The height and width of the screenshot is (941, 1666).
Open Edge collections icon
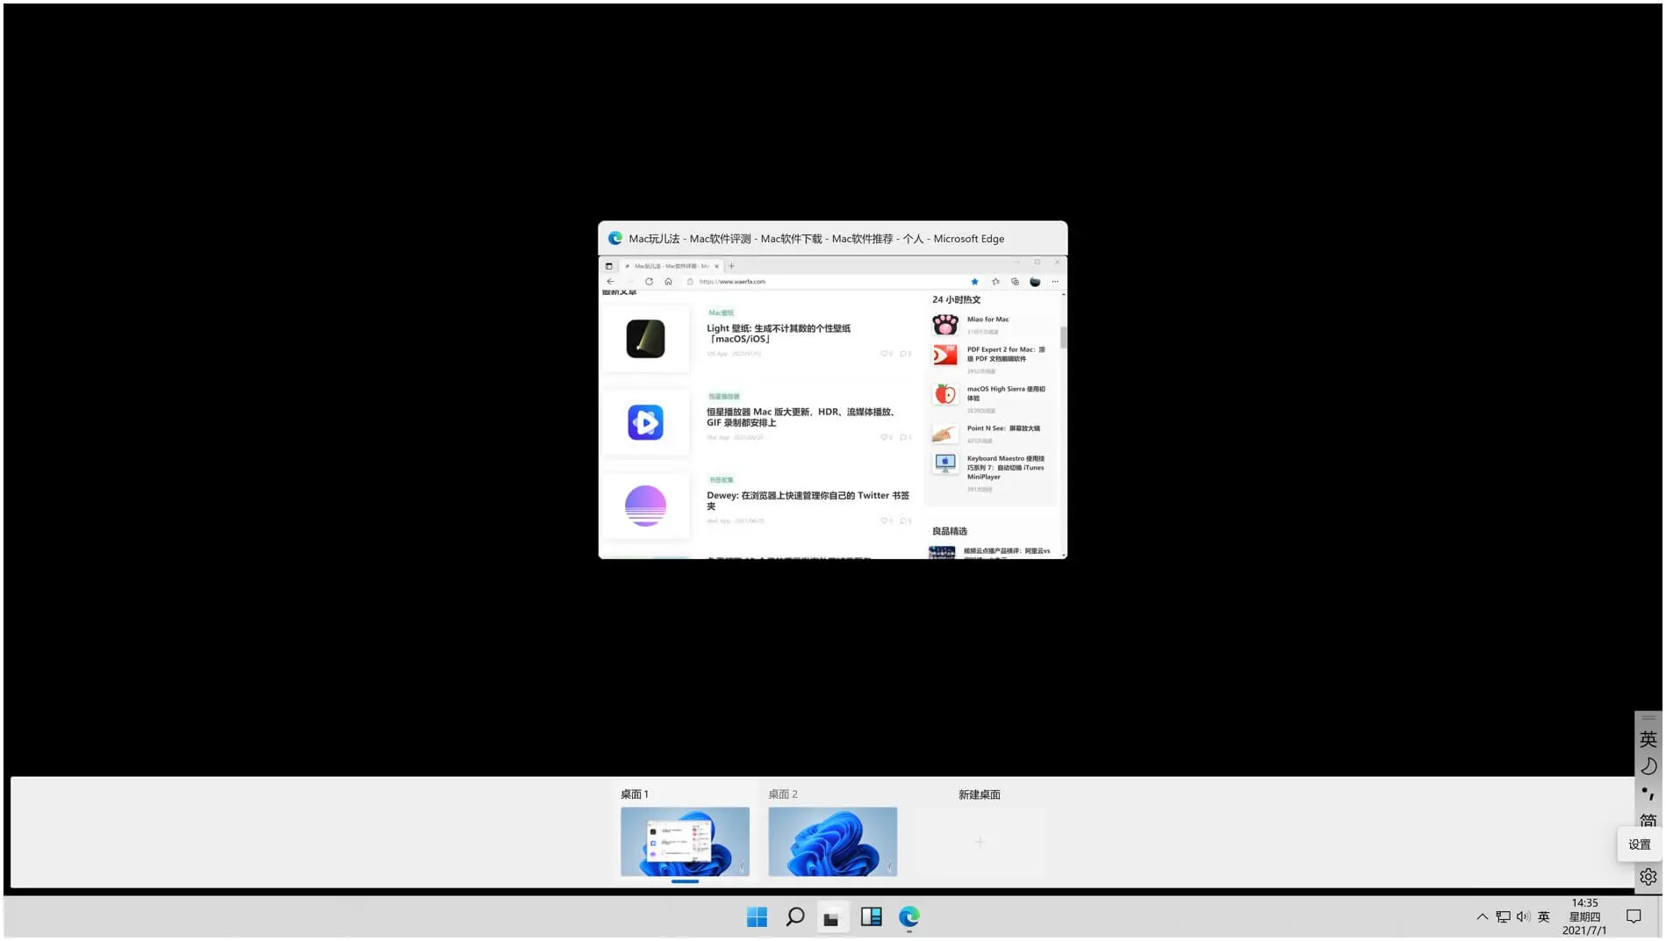point(1015,282)
